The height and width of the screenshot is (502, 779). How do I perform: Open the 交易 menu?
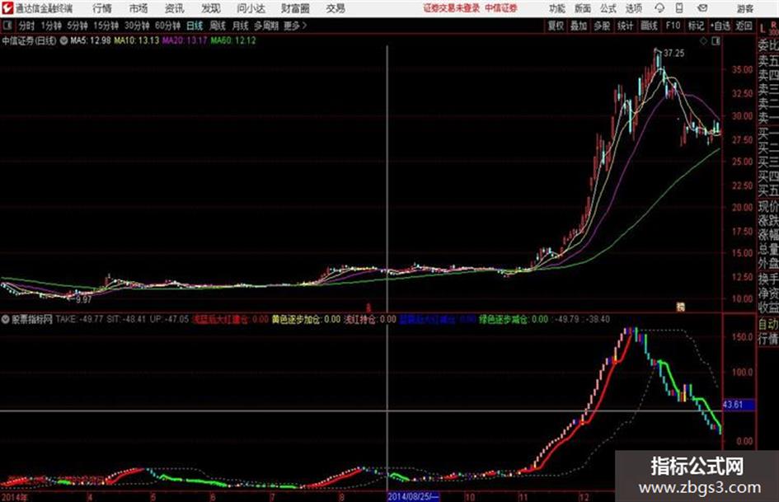(x=336, y=8)
